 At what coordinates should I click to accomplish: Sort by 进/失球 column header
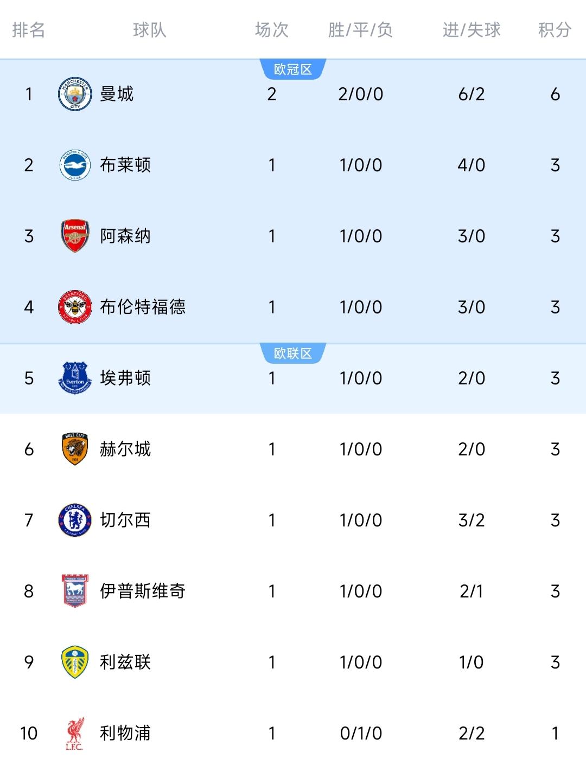[x=472, y=29]
